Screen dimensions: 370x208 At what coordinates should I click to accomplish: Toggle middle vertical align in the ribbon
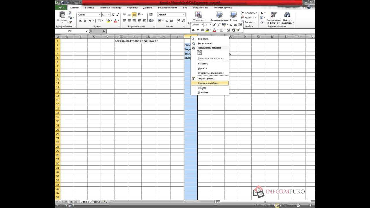pyautogui.click(x=129, y=15)
